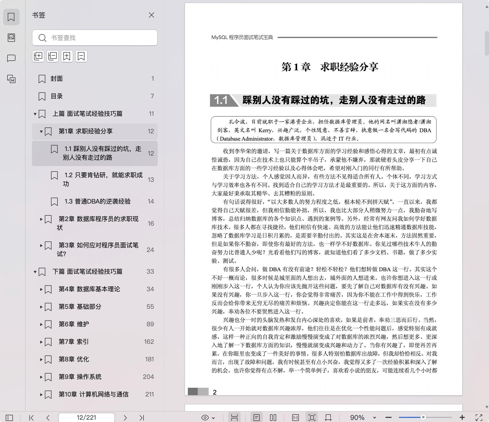The image size is (489, 422).
Task: Rotate the page view icon
Action: [x=328, y=417]
